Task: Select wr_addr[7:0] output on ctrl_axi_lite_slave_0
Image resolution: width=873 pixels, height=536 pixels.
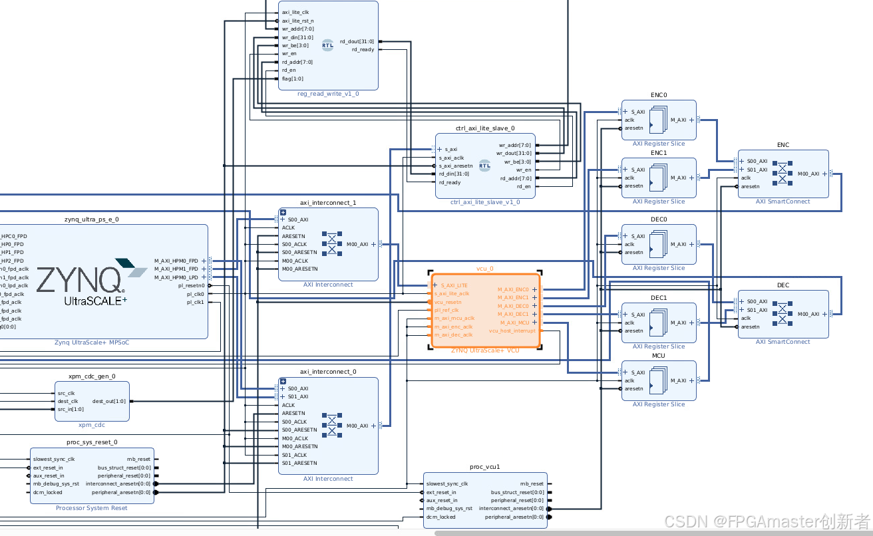Action: click(x=515, y=145)
